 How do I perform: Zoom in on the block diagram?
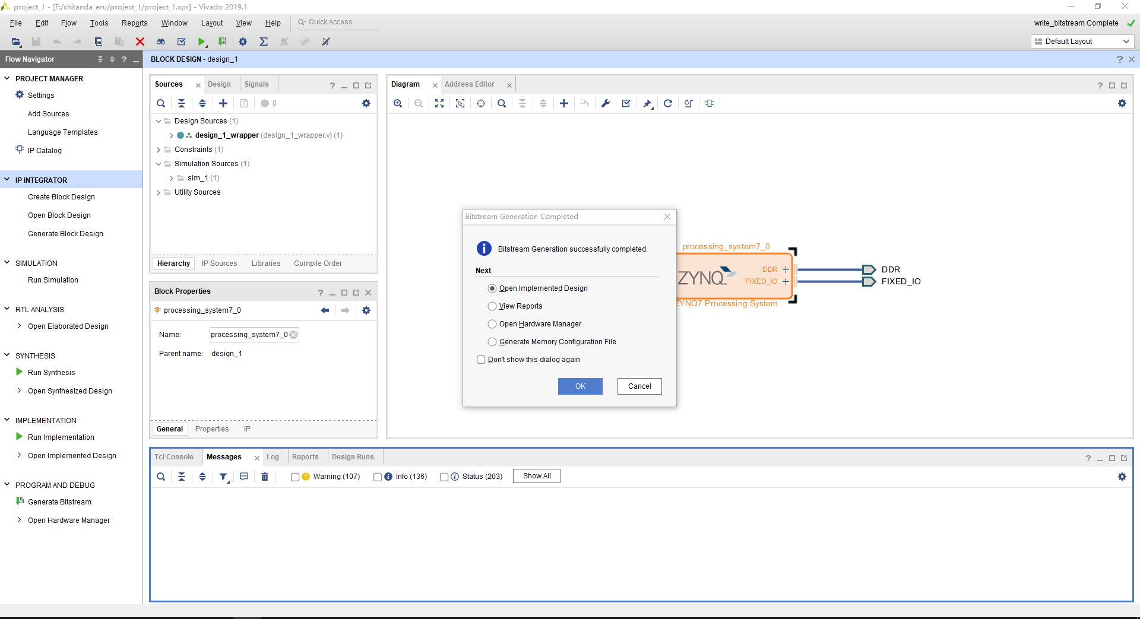398,103
